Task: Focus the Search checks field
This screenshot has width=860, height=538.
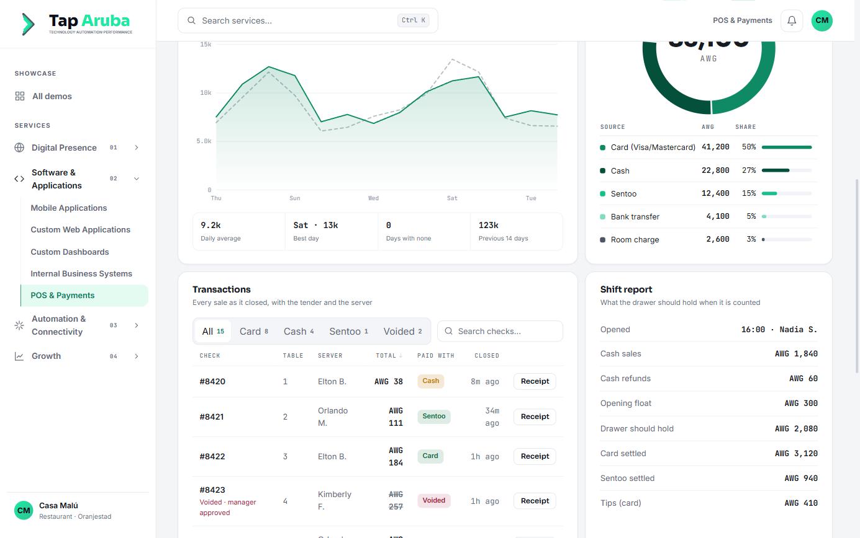Action: 500,331
